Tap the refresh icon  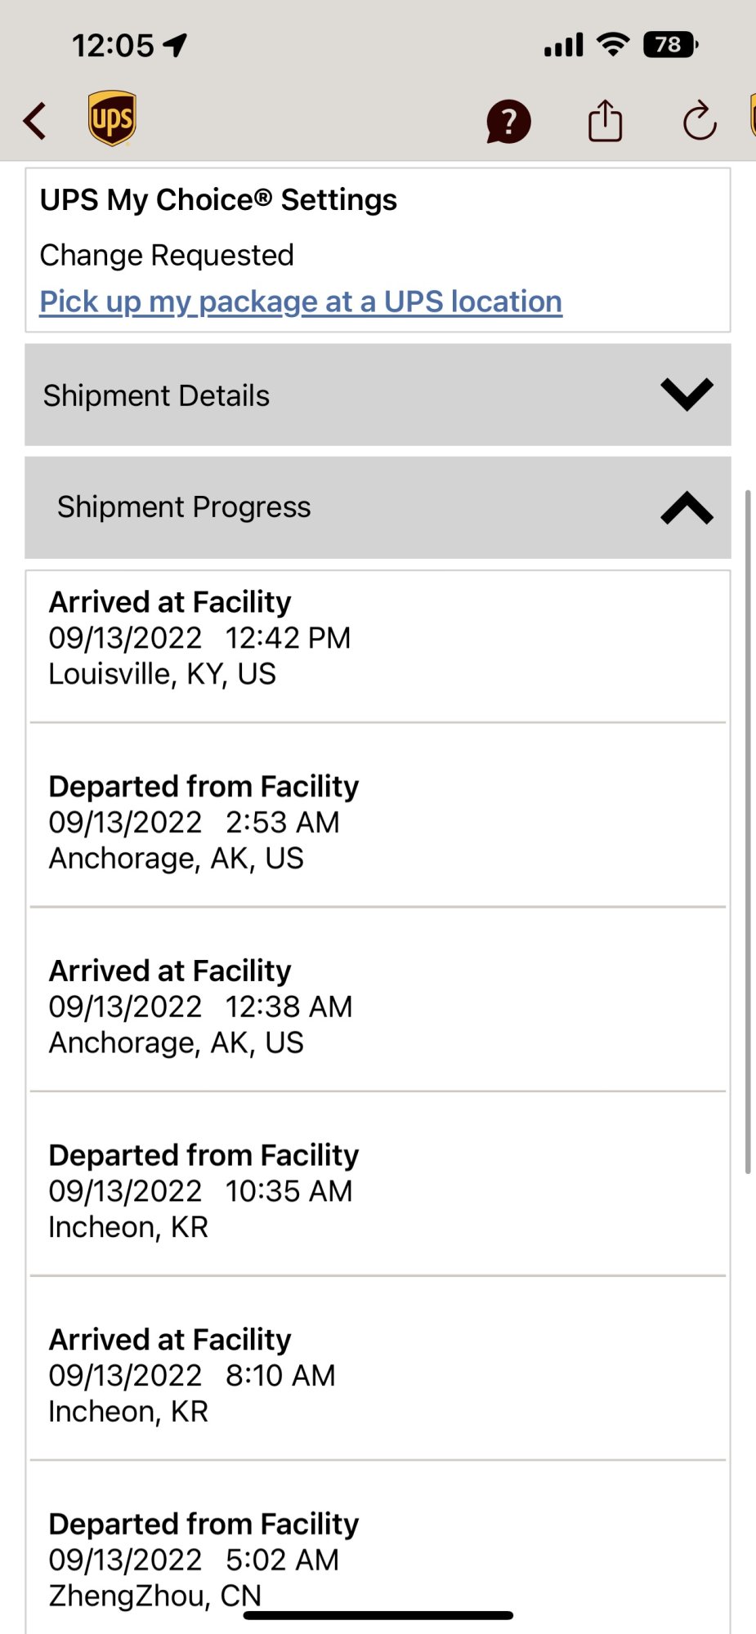tap(700, 122)
